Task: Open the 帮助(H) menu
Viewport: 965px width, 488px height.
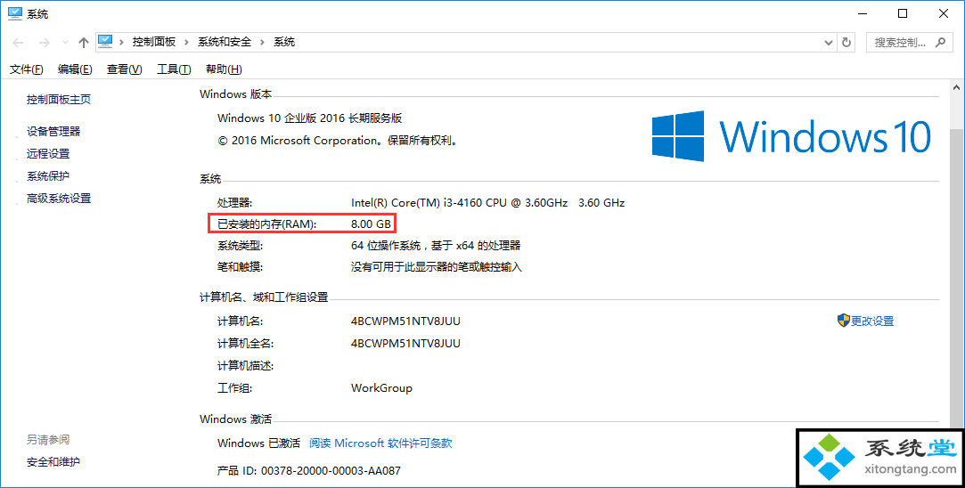Action: click(224, 69)
